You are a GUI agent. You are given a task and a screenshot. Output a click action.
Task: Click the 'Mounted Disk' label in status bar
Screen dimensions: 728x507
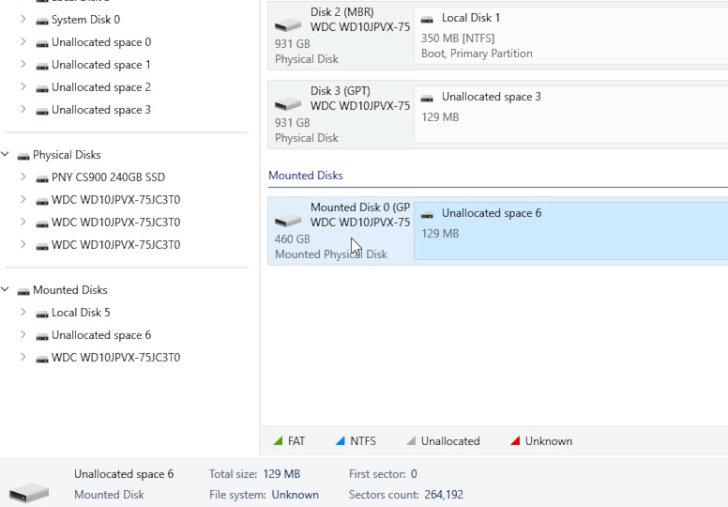click(x=109, y=495)
